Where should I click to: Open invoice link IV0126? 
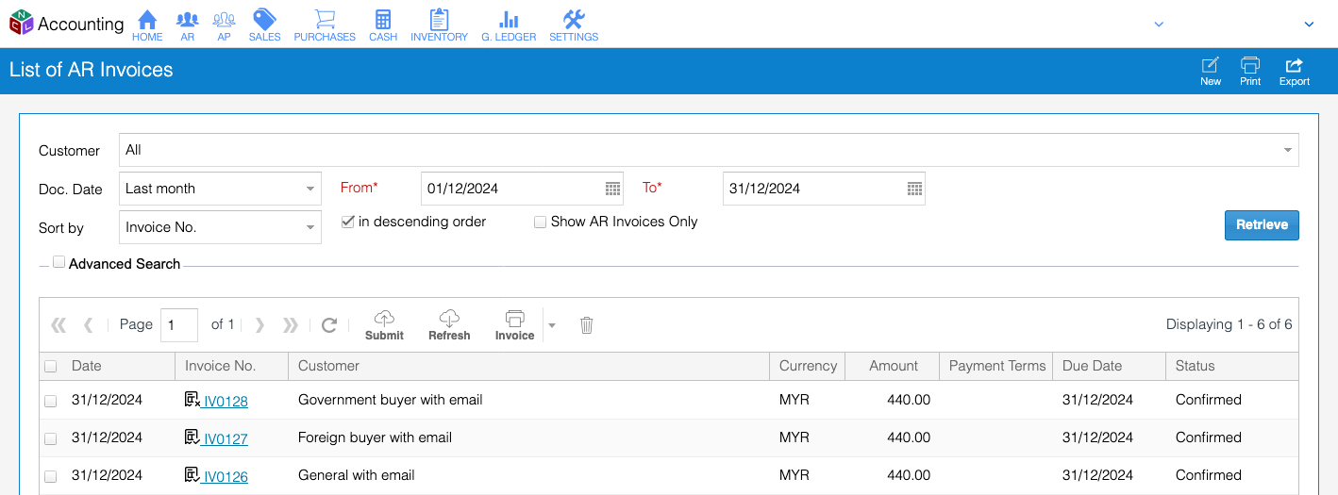[226, 477]
